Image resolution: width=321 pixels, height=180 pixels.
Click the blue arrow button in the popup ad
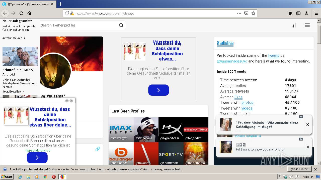click(37, 157)
